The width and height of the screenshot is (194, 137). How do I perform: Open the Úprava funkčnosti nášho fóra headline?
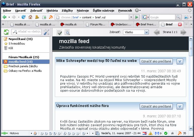[x=83, y=106]
